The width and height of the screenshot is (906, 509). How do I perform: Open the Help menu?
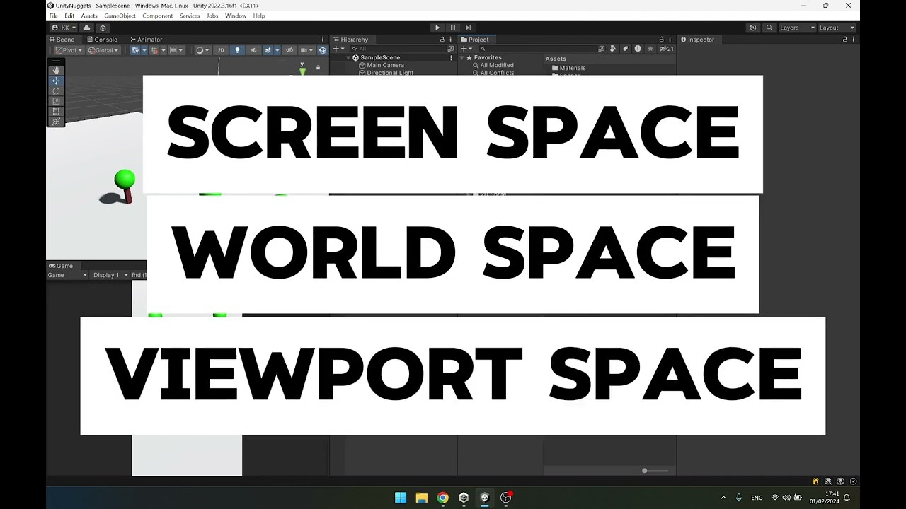coord(259,16)
